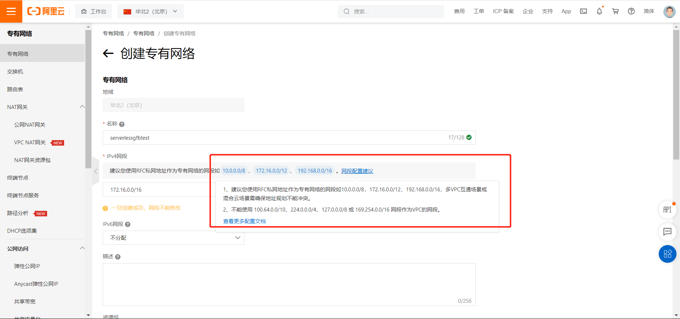This screenshot has width=680, height=319.
Task: Open the 名称 field help tooltip icon
Action: [122, 124]
